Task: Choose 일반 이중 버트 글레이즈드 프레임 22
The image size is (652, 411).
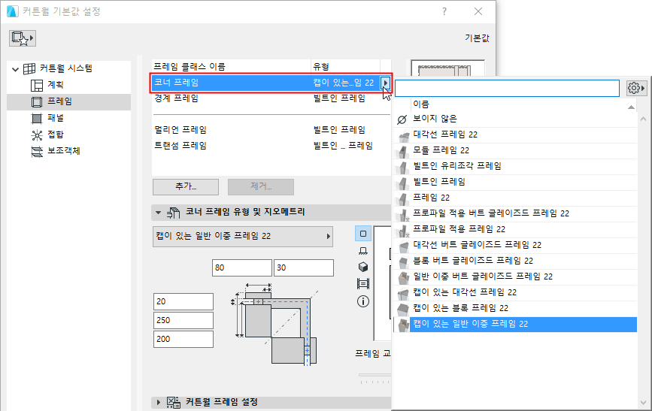Action: (x=515, y=277)
